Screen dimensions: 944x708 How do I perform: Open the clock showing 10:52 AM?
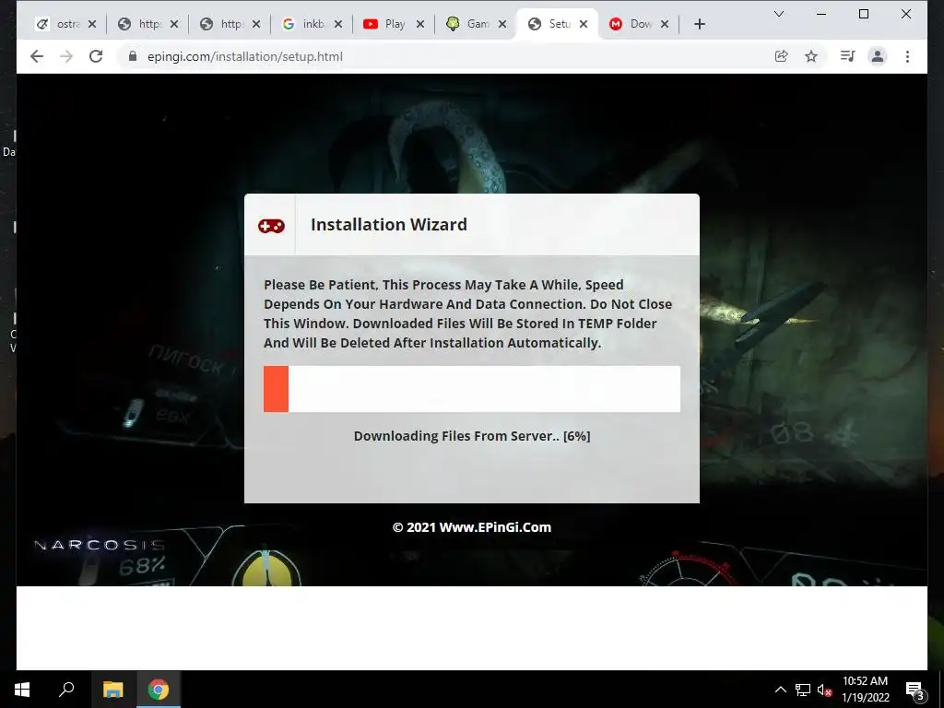[x=865, y=690]
